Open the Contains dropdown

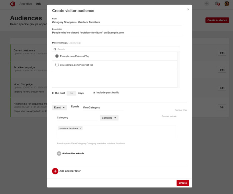[x=109, y=118]
